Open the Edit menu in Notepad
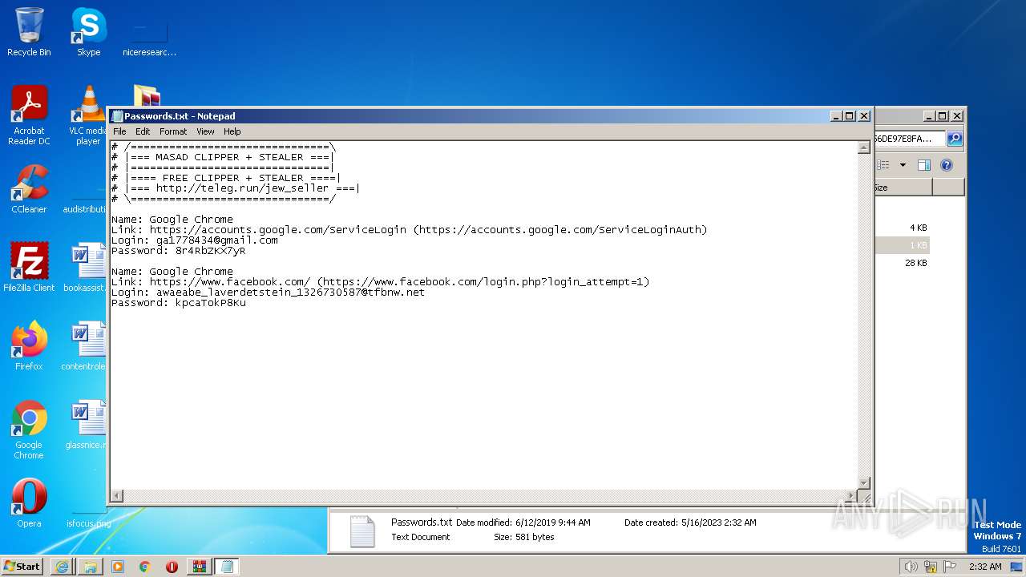 coord(143,131)
